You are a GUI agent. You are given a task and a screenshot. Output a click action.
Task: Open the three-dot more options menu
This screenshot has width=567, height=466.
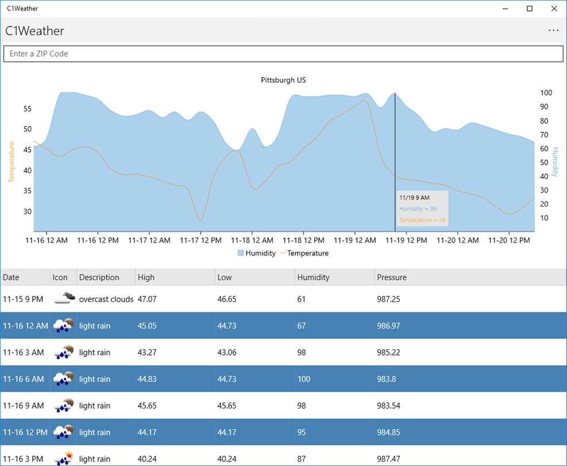553,30
